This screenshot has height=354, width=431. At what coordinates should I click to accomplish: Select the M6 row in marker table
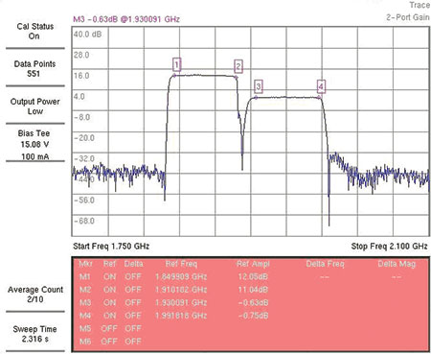pyautogui.click(x=250, y=342)
